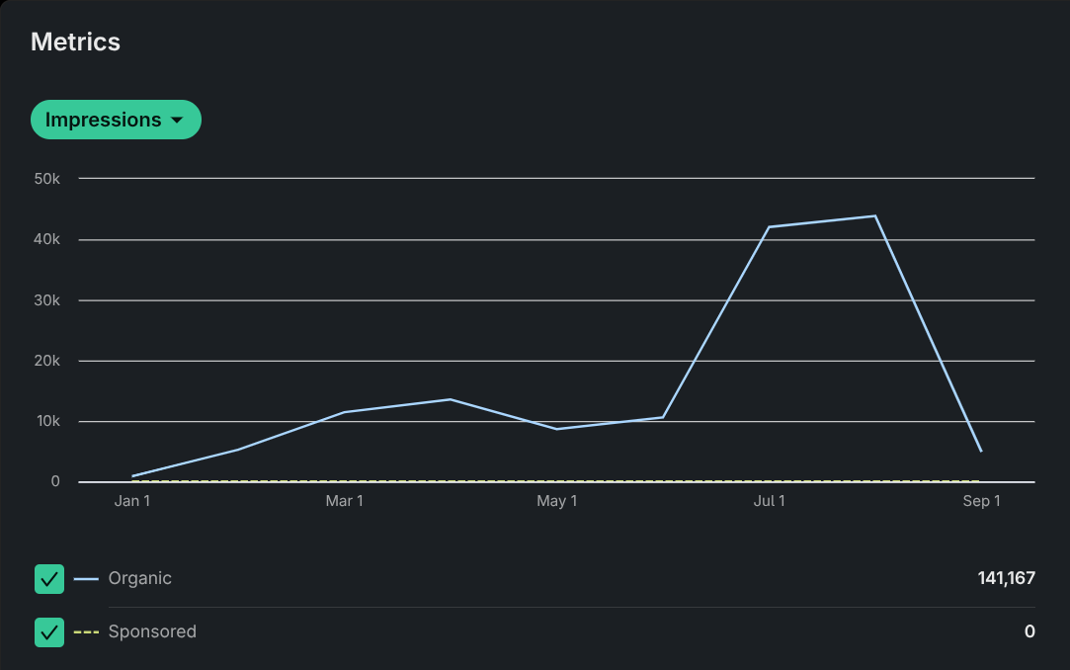Click the 10k y-axis label
This screenshot has width=1070, height=670.
click(47, 422)
